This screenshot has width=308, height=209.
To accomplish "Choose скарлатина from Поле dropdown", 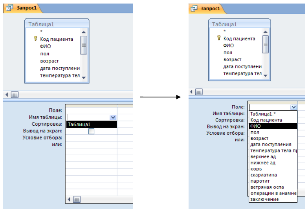I will [273, 175].
